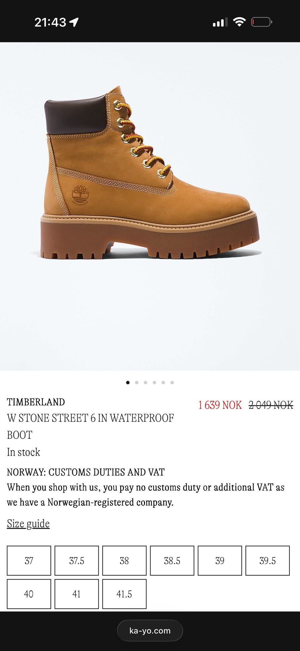Jump to third image carousel dot

pos(145,383)
